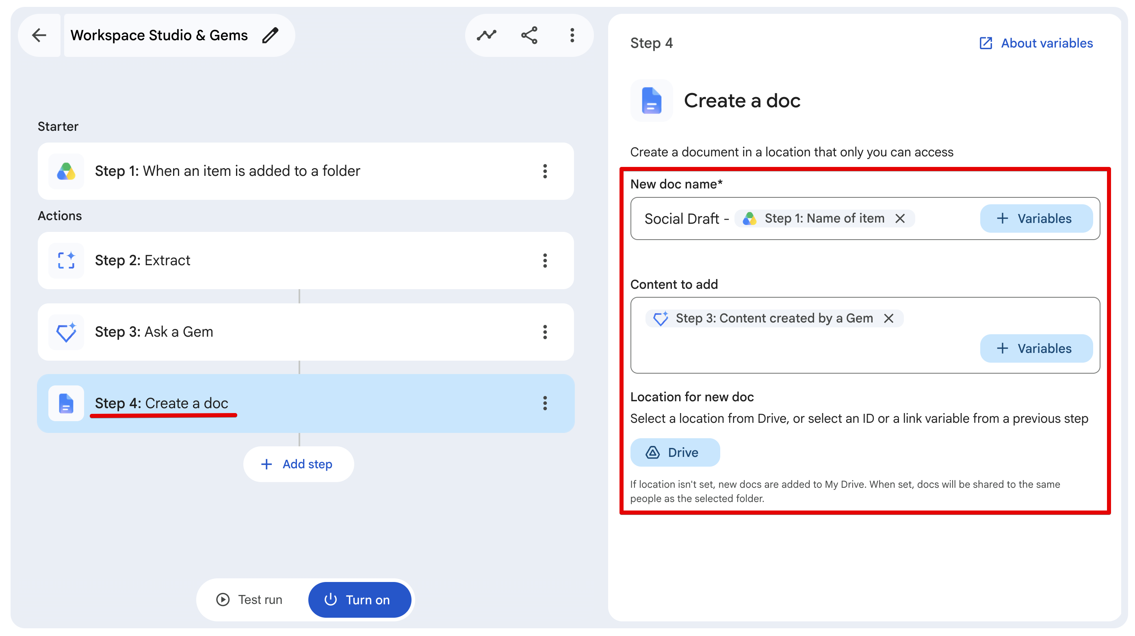Open Step 4 Create a doc options
This screenshot has height=636, width=1135.
[x=545, y=403]
